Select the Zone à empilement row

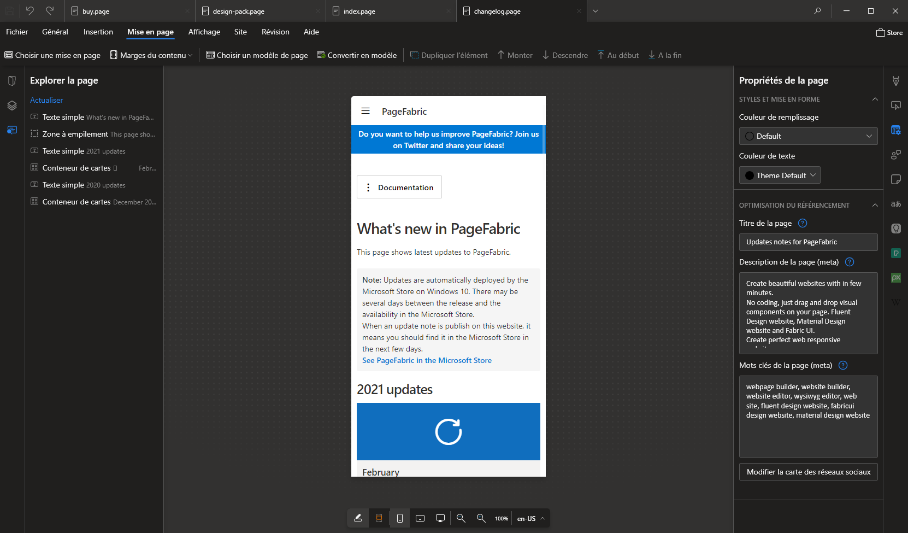point(93,134)
